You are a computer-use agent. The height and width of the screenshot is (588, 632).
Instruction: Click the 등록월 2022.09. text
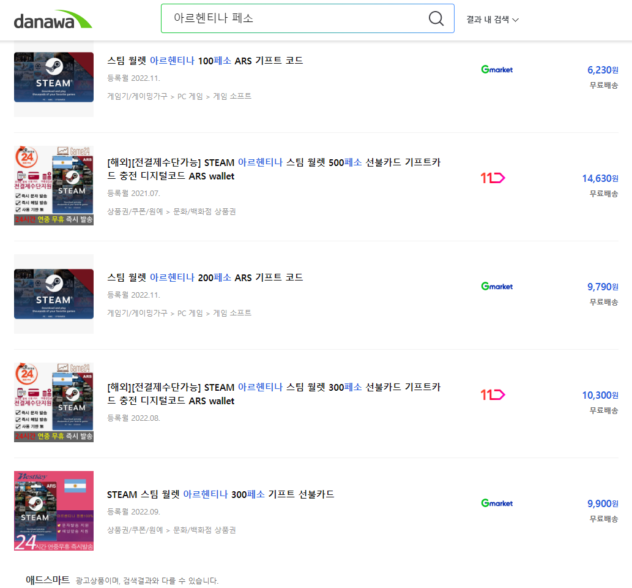(x=133, y=511)
